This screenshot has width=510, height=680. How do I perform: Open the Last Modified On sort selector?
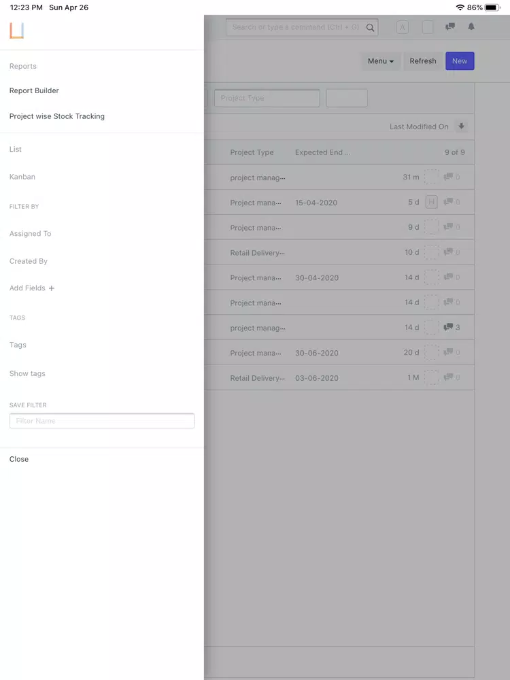coord(419,126)
